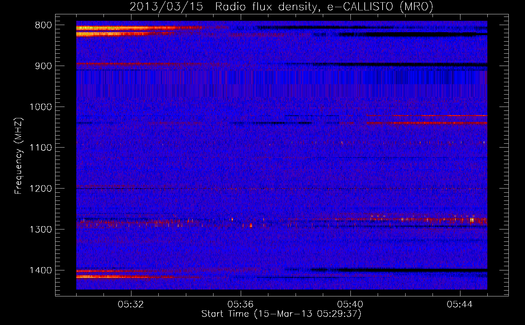Click the 05:32 time tick label

131,305
